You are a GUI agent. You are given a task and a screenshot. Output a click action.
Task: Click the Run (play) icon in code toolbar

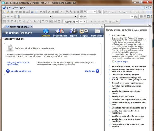click(x=12, y=17)
